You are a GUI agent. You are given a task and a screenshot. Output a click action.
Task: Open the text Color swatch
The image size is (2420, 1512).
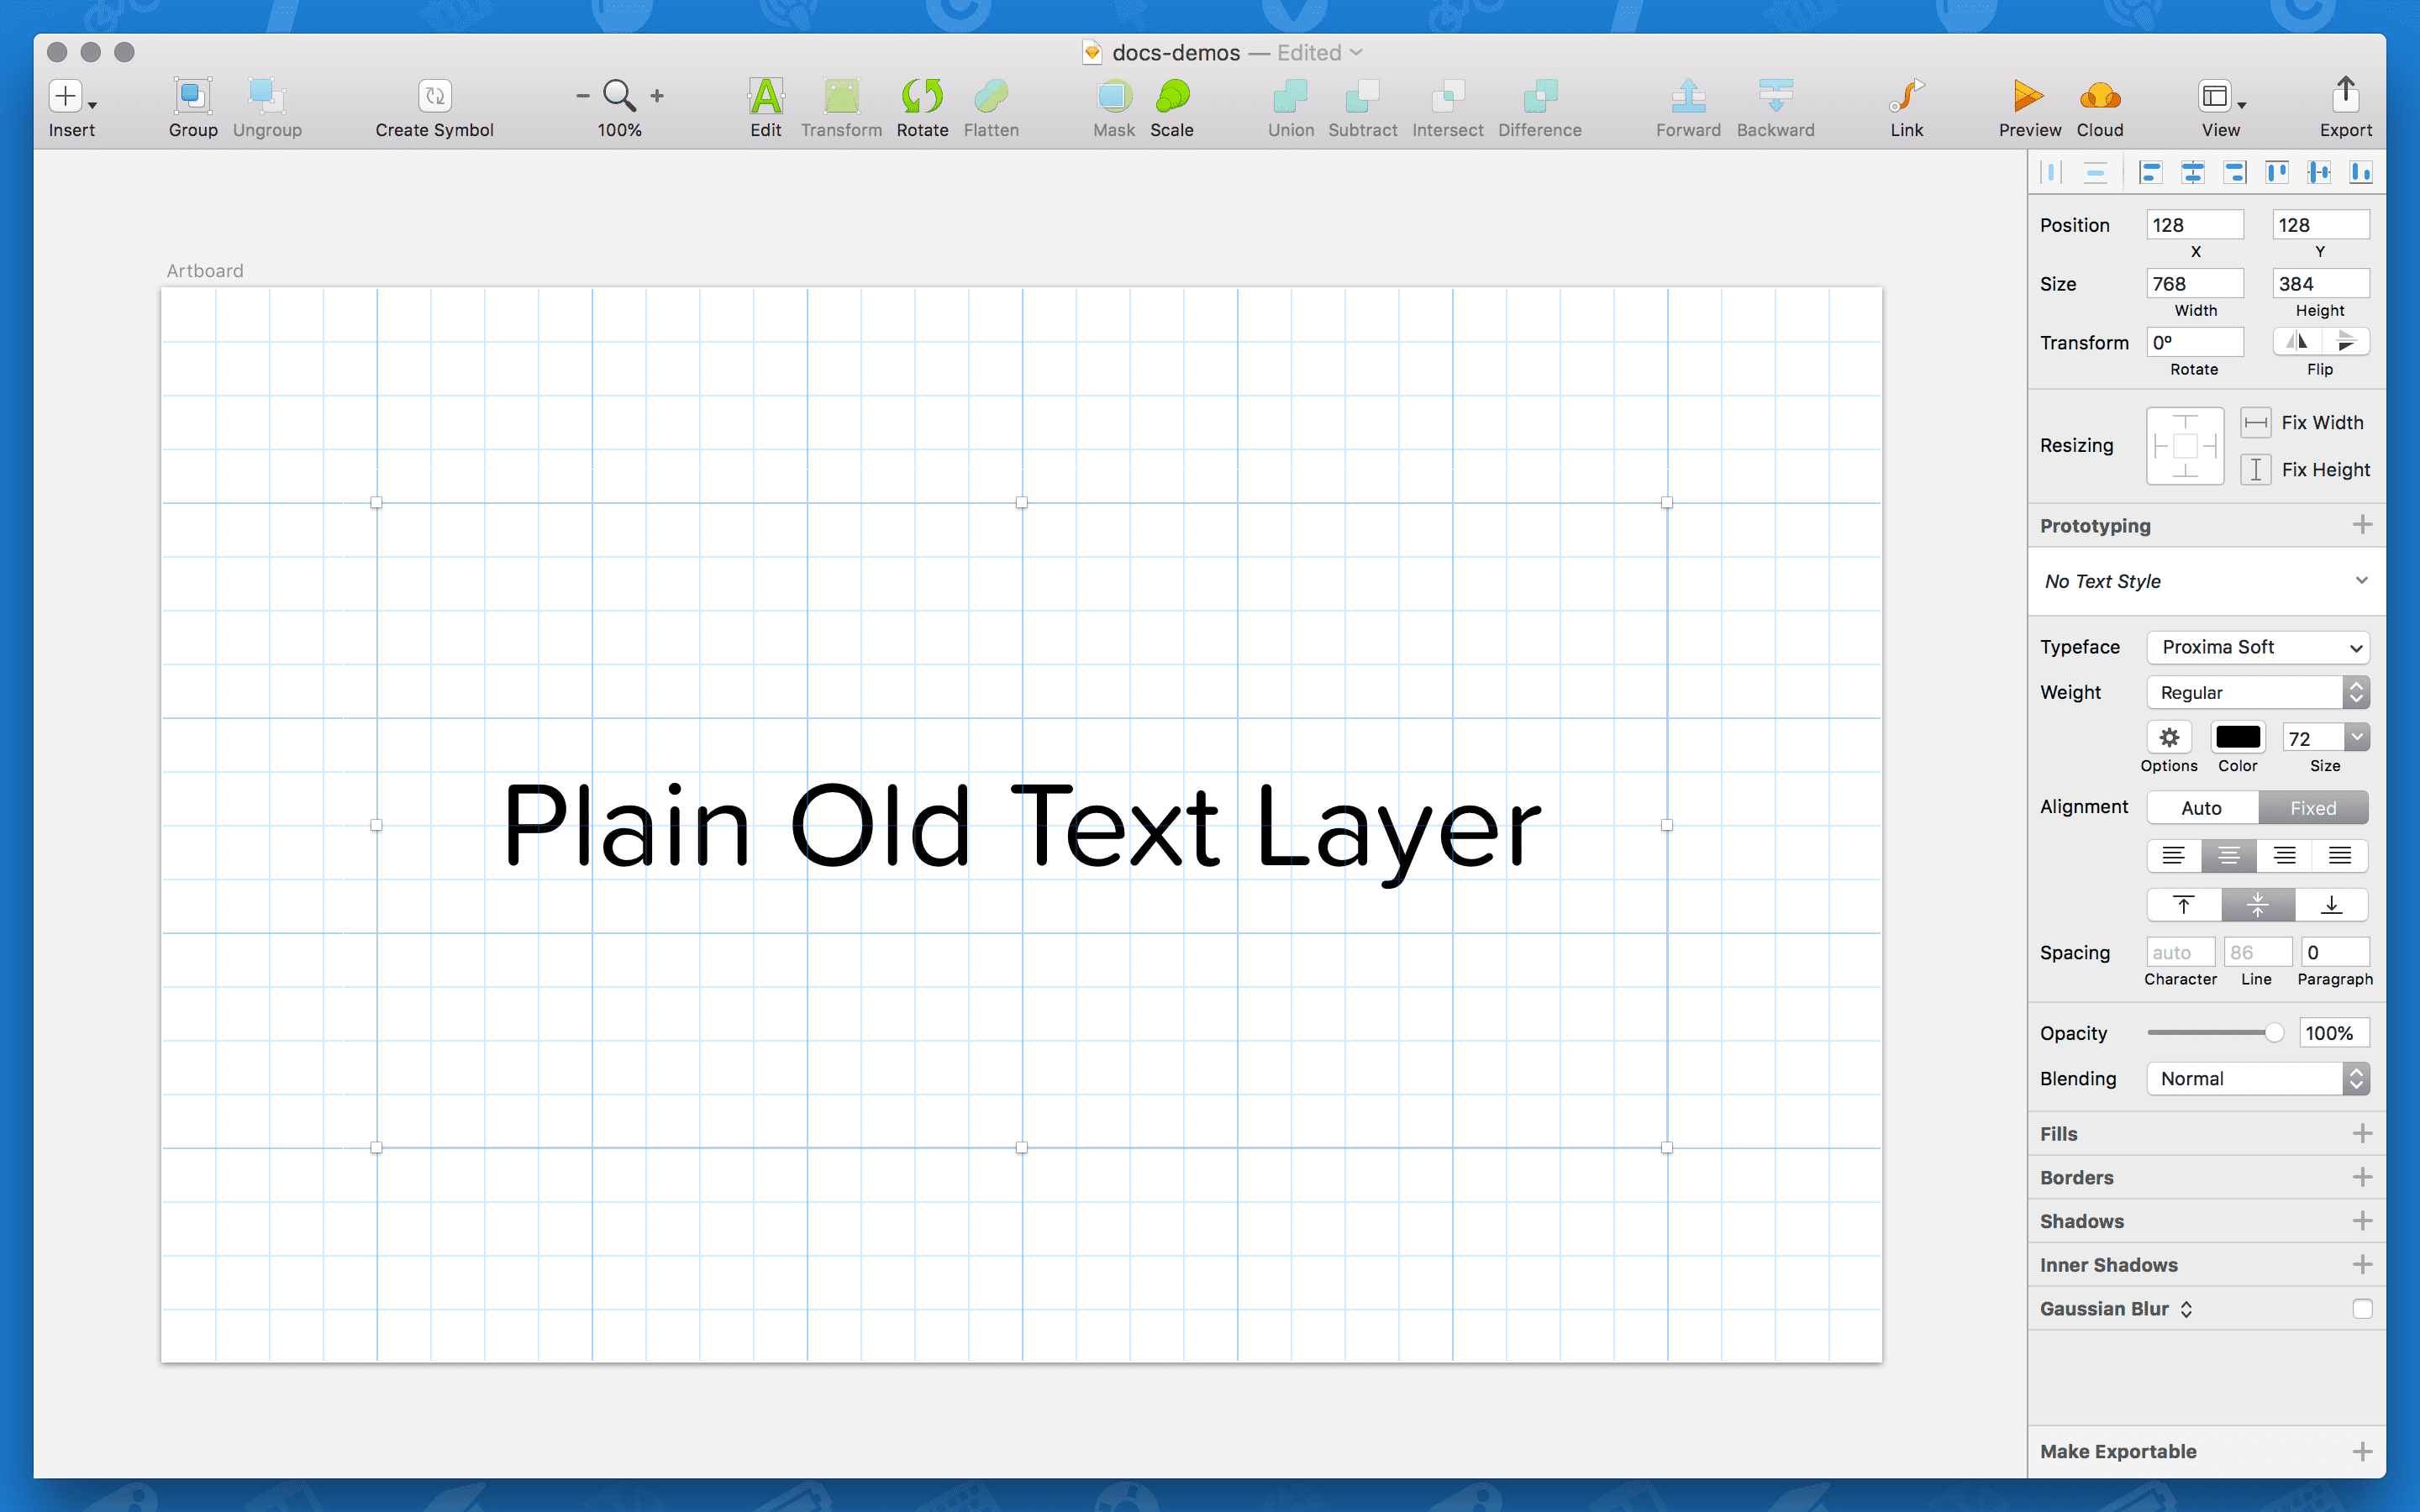(x=2237, y=736)
